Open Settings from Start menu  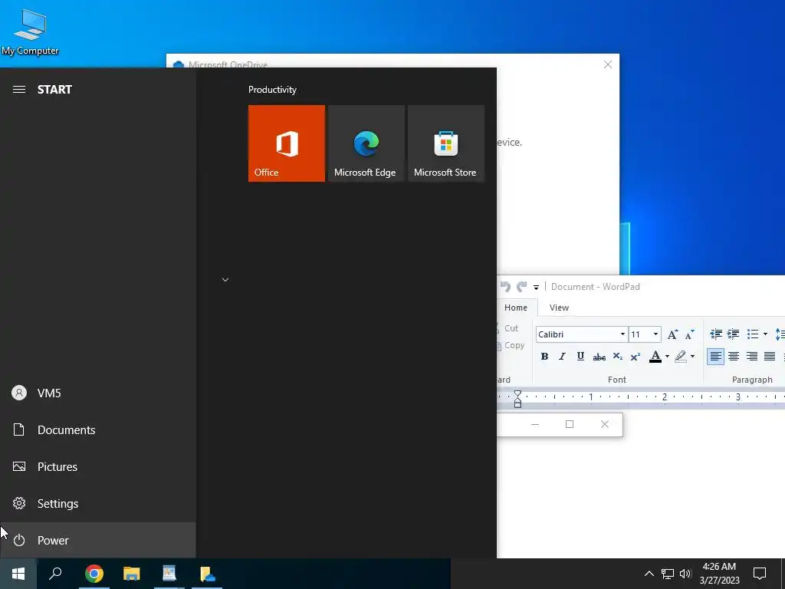pos(98,503)
